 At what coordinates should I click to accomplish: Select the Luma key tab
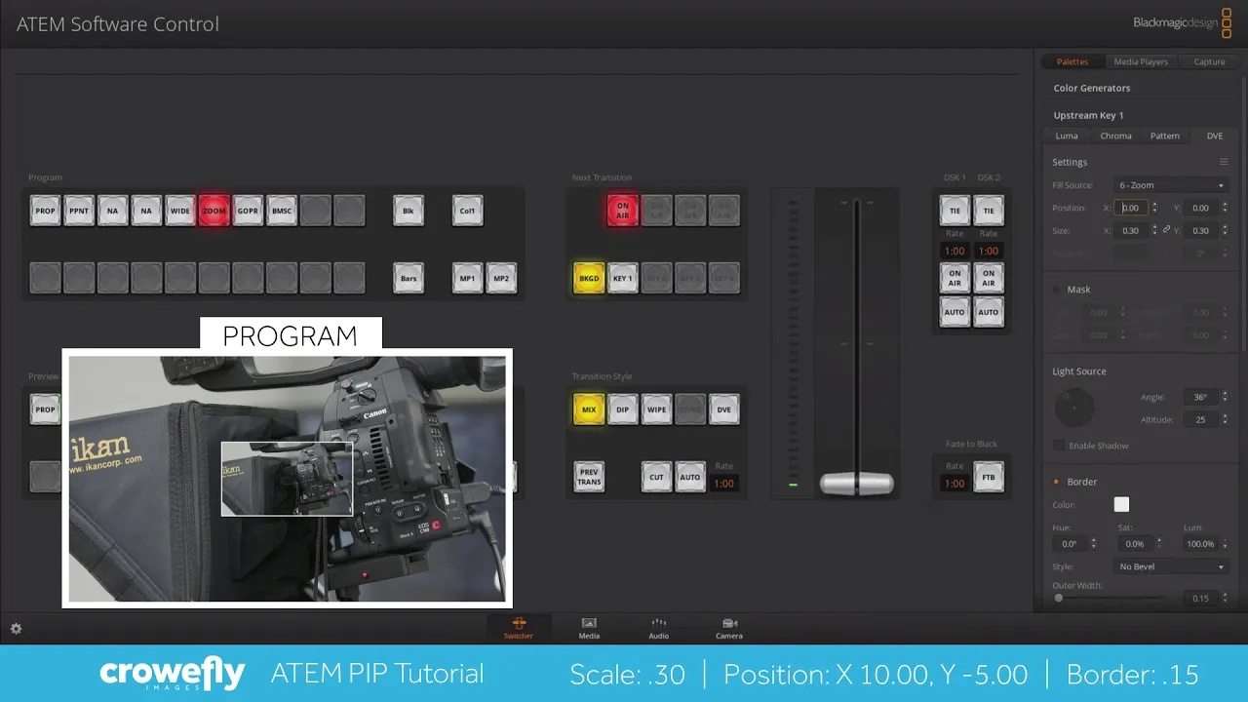pos(1067,136)
